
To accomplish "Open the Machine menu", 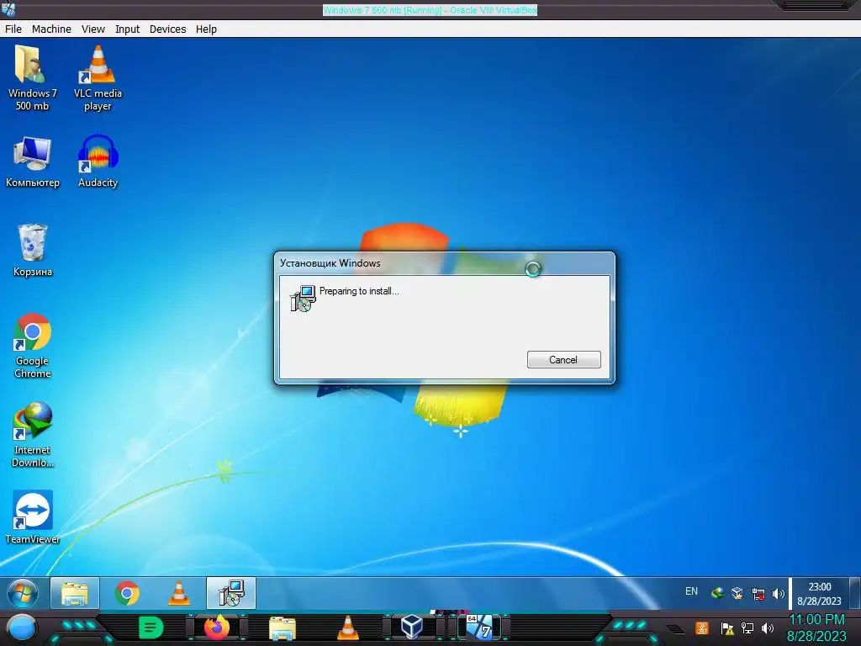I will [x=51, y=29].
